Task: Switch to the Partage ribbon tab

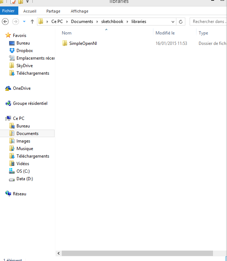Action: pos(53,11)
